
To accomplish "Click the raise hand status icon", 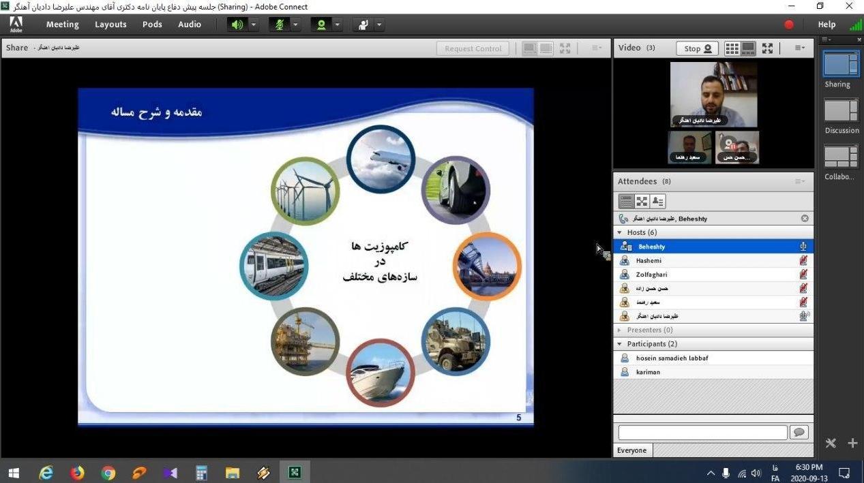I will [x=363, y=25].
